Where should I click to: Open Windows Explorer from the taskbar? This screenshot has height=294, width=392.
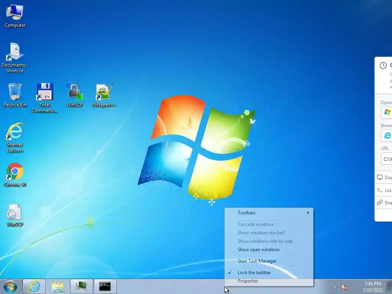[x=58, y=286]
